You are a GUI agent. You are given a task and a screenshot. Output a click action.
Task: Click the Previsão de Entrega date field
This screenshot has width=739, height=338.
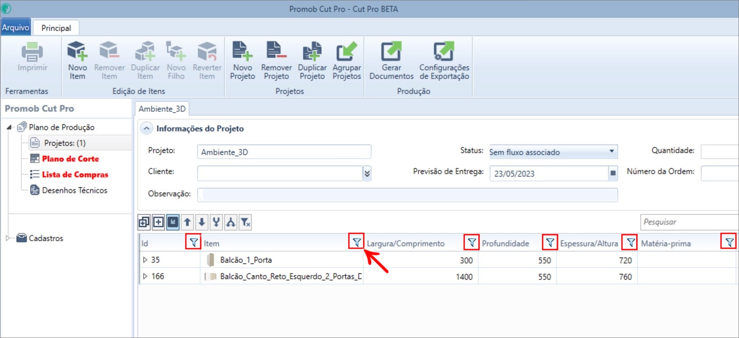click(549, 173)
